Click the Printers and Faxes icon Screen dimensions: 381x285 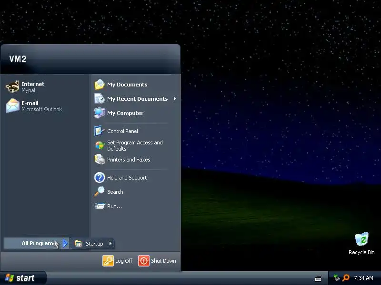(x=100, y=160)
